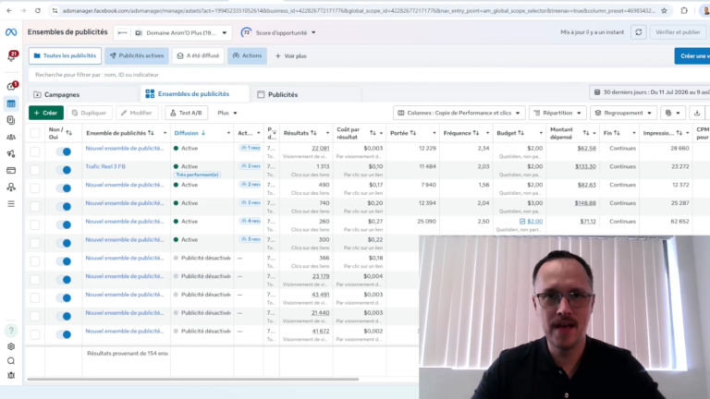Click the green Créer button
710x399 pixels.
[45, 113]
